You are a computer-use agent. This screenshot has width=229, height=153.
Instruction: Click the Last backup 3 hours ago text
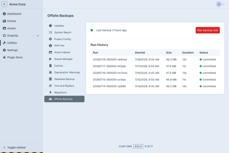tap(112, 30)
